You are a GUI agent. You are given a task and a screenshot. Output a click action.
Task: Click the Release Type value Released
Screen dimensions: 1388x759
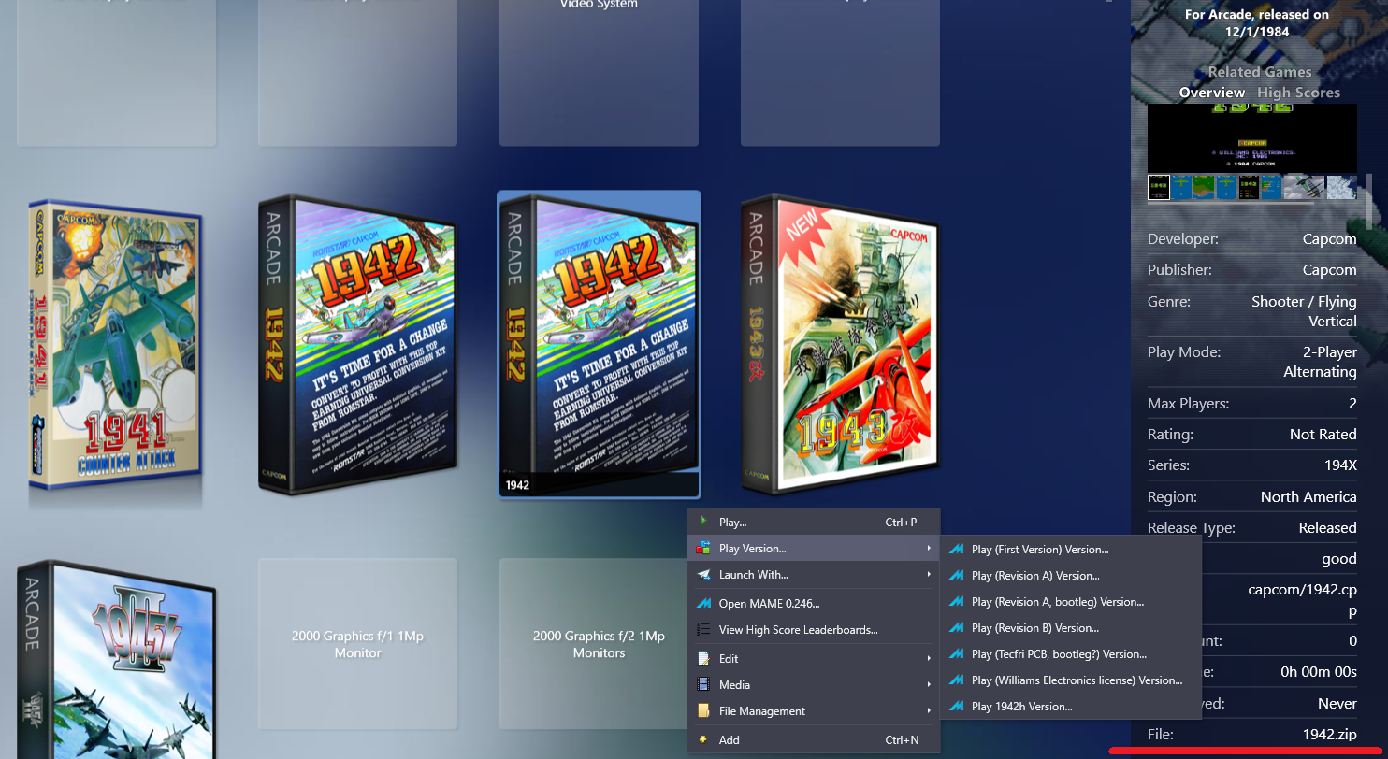click(x=1327, y=528)
